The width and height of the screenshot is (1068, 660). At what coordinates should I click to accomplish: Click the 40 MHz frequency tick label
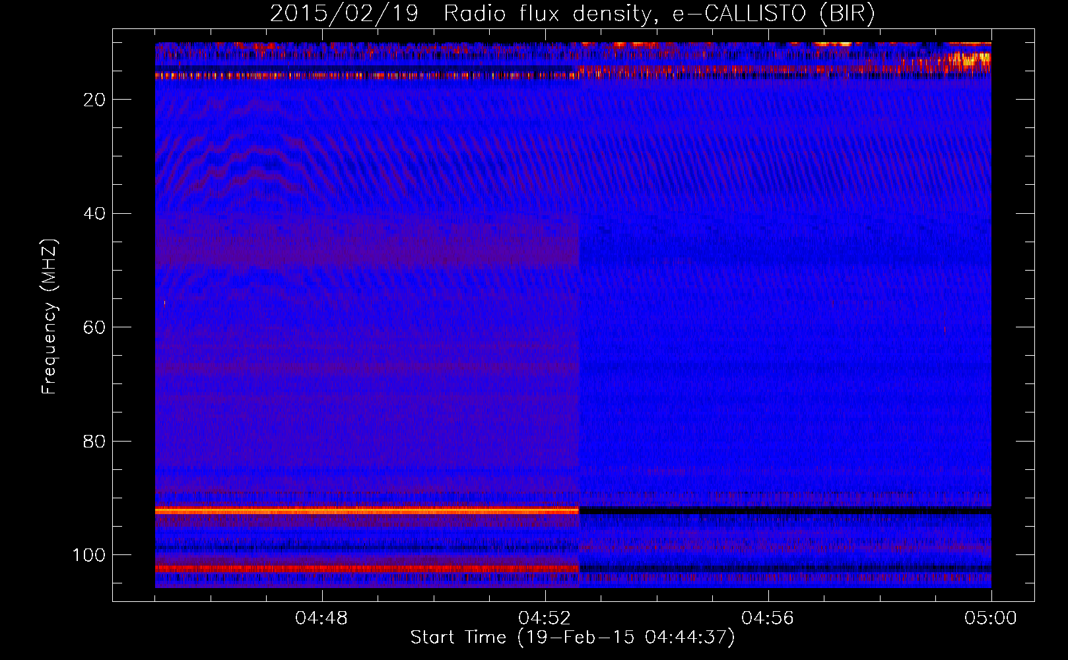95,214
